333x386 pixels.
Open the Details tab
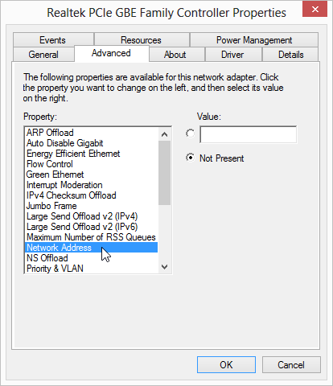coord(290,55)
